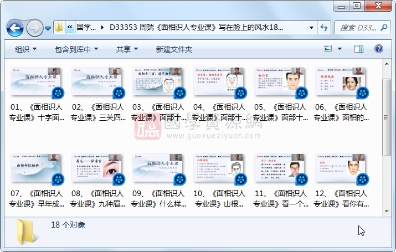Click 新建文件夹 button
This screenshot has height=252, width=396.
(174, 49)
